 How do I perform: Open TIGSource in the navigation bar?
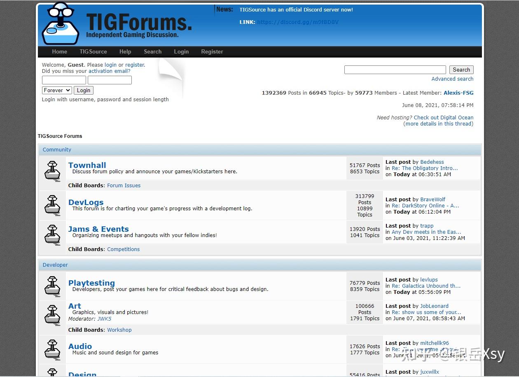click(x=93, y=52)
